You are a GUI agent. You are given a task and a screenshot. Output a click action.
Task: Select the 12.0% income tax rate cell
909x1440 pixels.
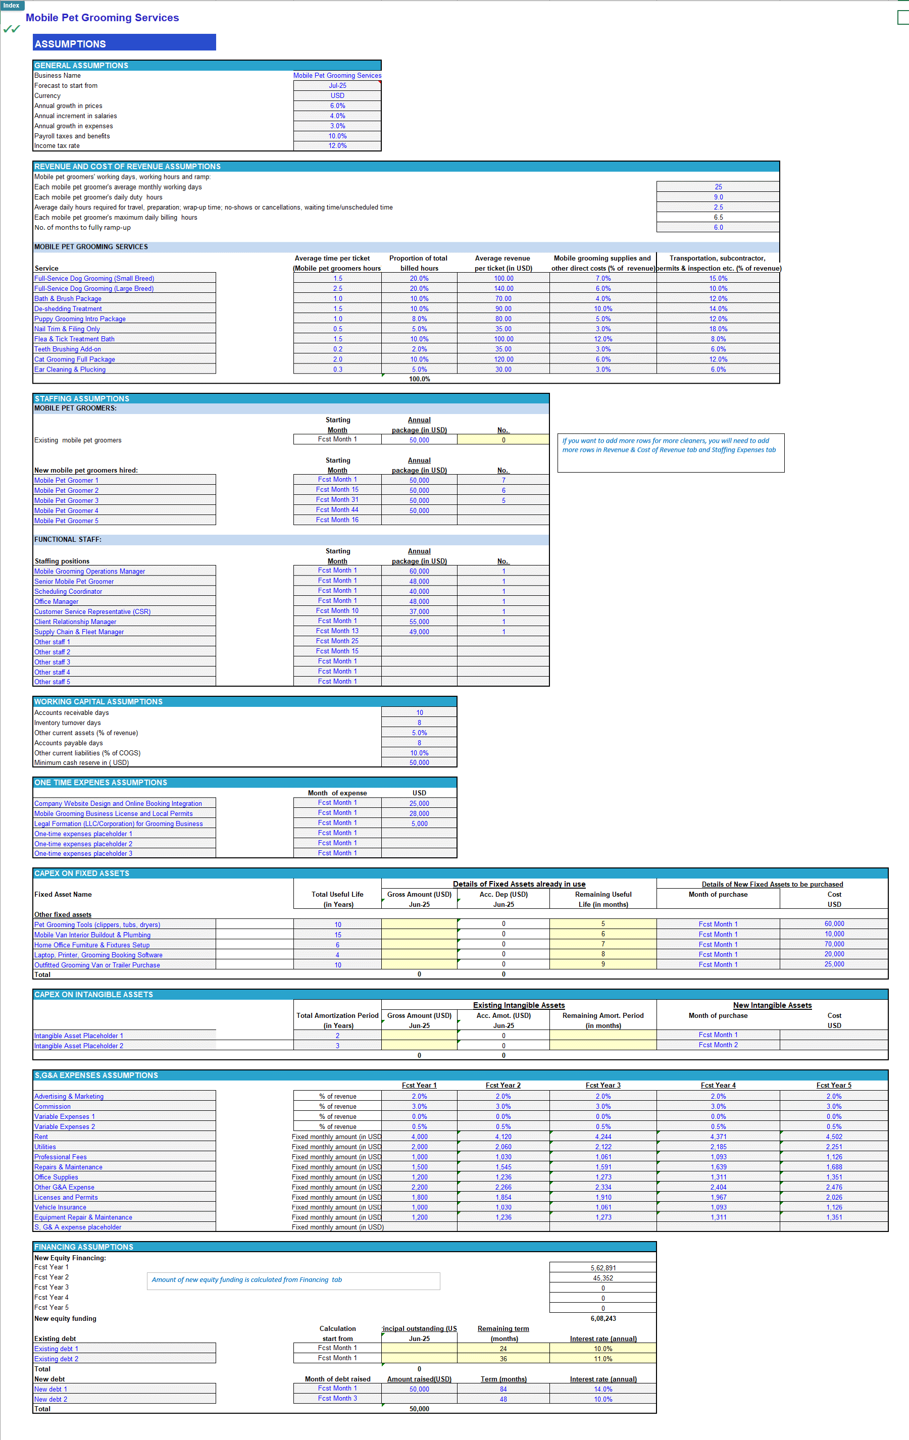[x=337, y=146]
